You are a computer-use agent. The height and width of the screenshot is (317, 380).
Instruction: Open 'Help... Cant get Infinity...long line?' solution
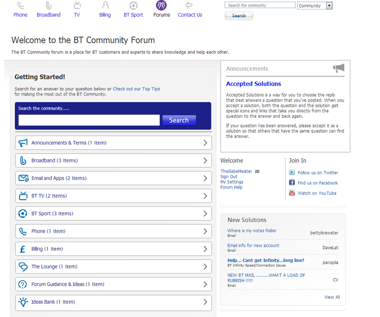pyautogui.click(x=266, y=260)
